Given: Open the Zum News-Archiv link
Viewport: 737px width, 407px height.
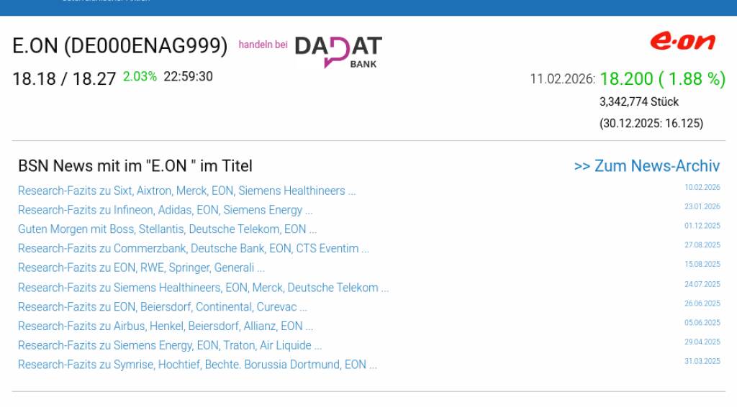Looking at the screenshot, I should point(646,166).
